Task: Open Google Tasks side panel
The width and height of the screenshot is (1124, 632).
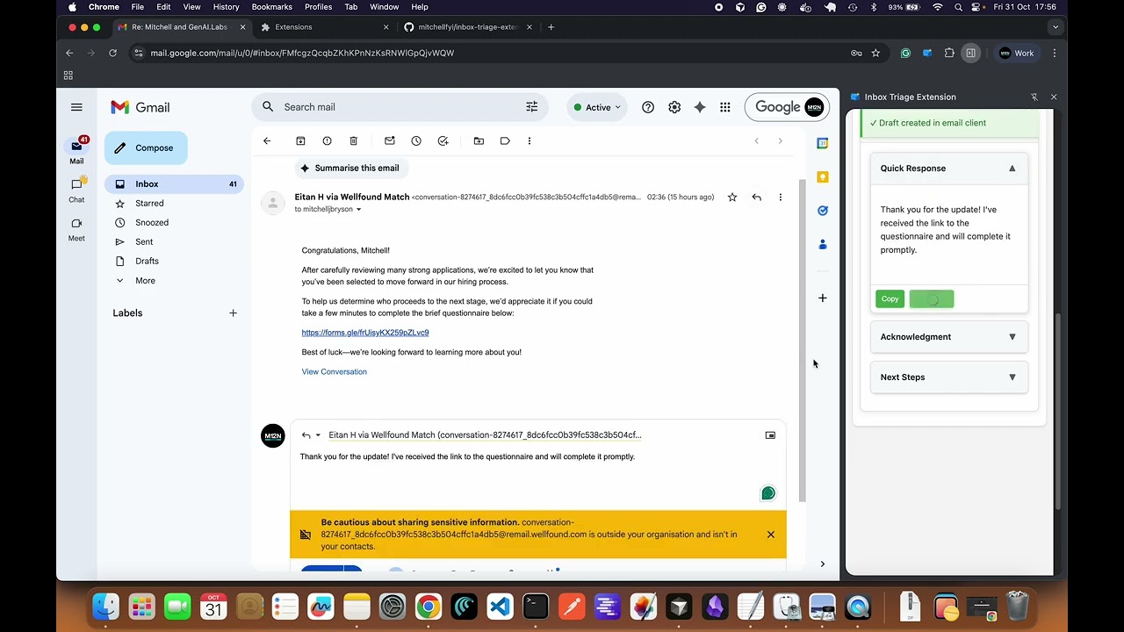Action: [x=823, y=211]
